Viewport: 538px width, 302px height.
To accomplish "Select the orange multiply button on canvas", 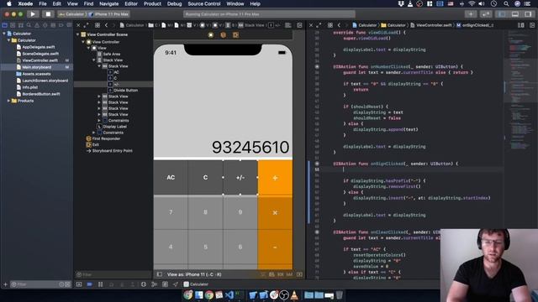I will [x=275, y=212].
